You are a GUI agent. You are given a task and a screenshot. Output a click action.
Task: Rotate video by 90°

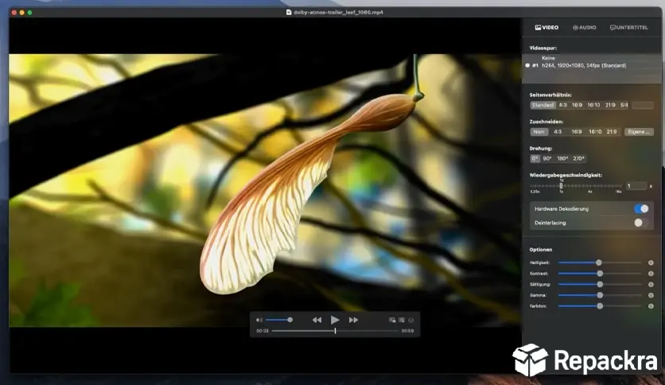pos(547,158)
